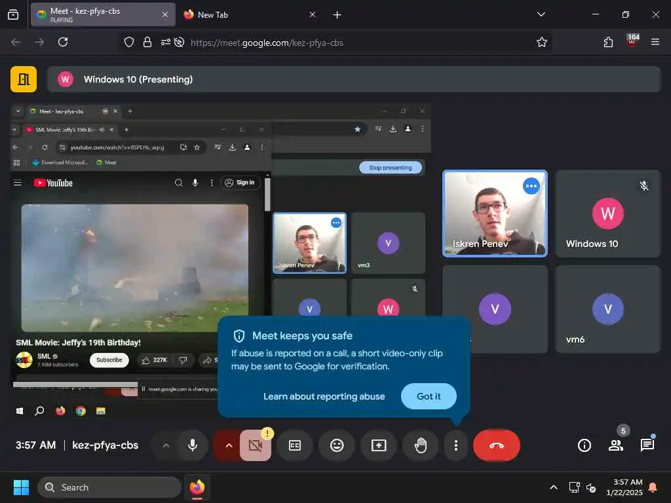Go back to previous page
This screenshot has width=671, height=503.
pos(16,42)
